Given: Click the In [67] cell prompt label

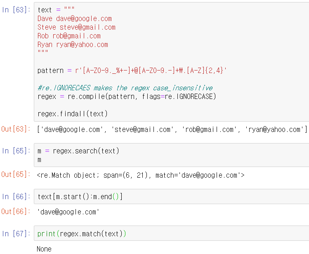Looking at the screenshot, I should coord(16,234).
